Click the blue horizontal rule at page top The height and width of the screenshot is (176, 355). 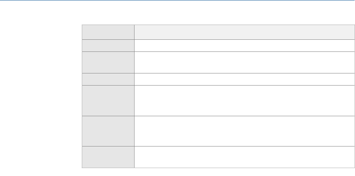[177, 1]
